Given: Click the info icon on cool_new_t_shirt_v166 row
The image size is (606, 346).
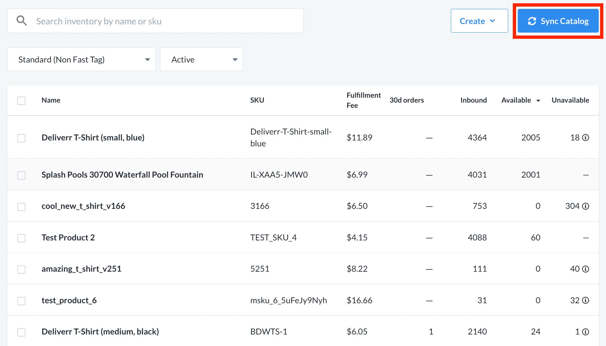Looking at the screenshot, I should [586, 206].
